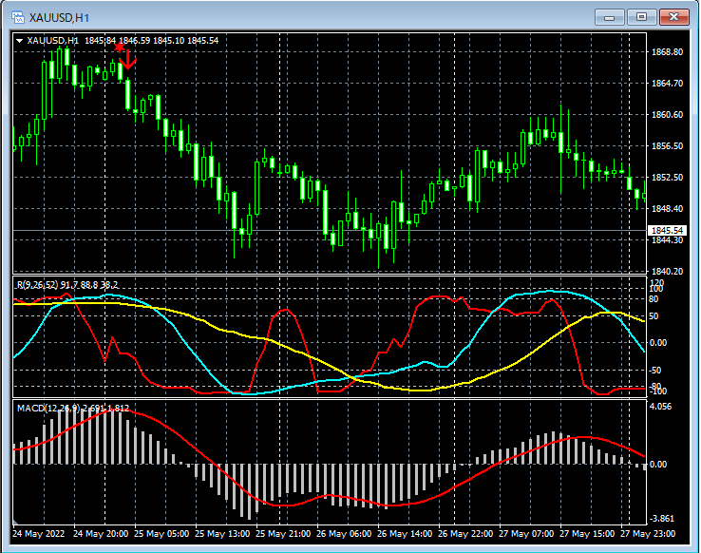Click the 25 May 13:00 time axis label
701x553 pixels.
pyautogui.click(x=223, y=533)
